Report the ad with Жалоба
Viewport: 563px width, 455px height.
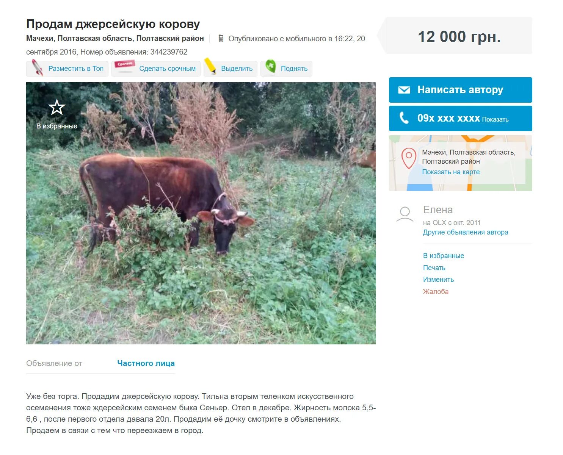[x=436, y=292]
